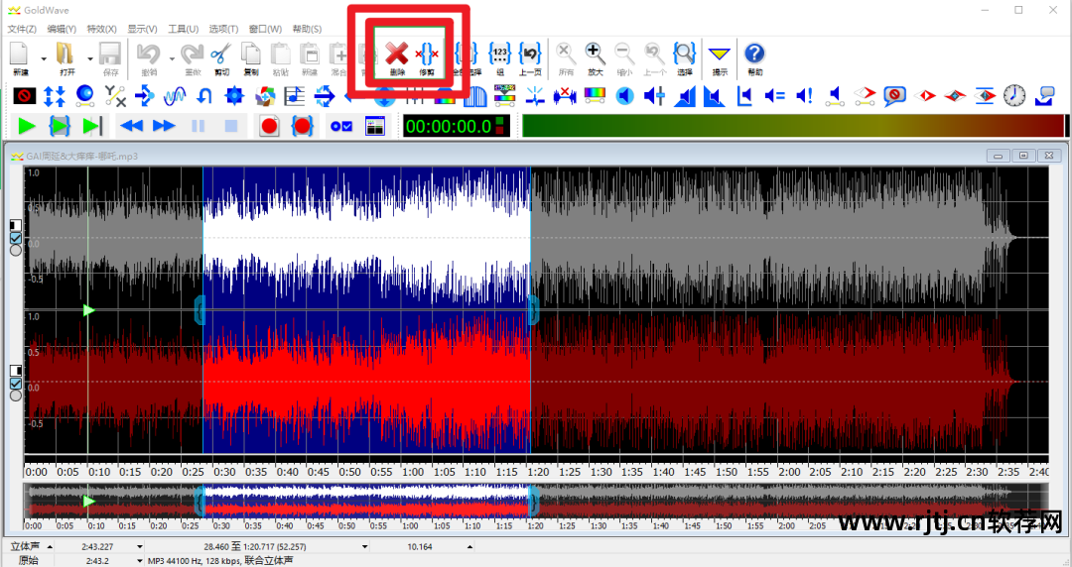Click the blue Help (帮助) question icon
The image size is (1072, 567).
click(754, 55)
